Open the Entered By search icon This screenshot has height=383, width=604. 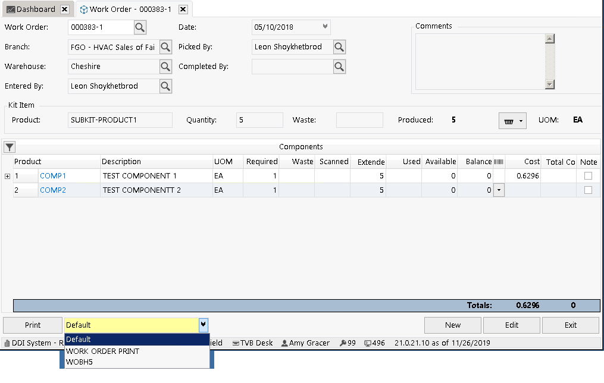(x=165, y=86)
